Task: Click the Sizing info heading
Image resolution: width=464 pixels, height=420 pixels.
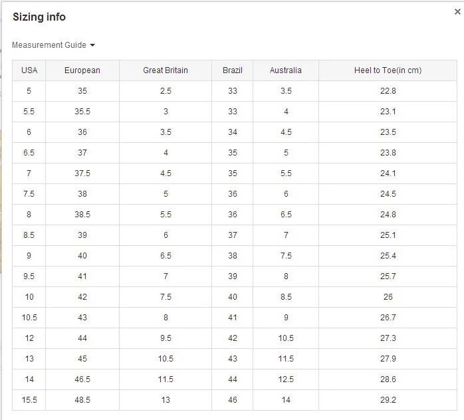Action: click(x=39, y=17)
